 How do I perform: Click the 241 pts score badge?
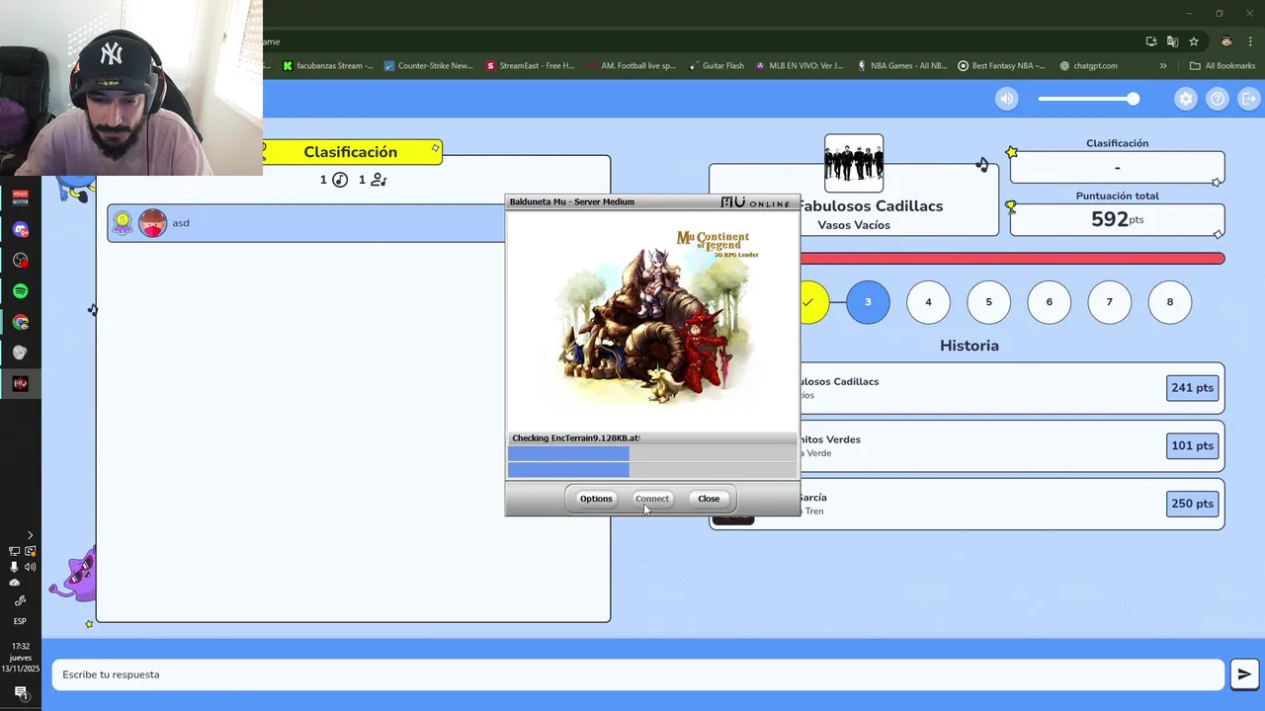tap(1192, 388)
